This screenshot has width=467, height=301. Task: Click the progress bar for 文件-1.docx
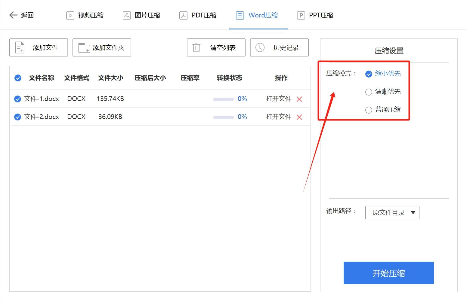(223, 99)
